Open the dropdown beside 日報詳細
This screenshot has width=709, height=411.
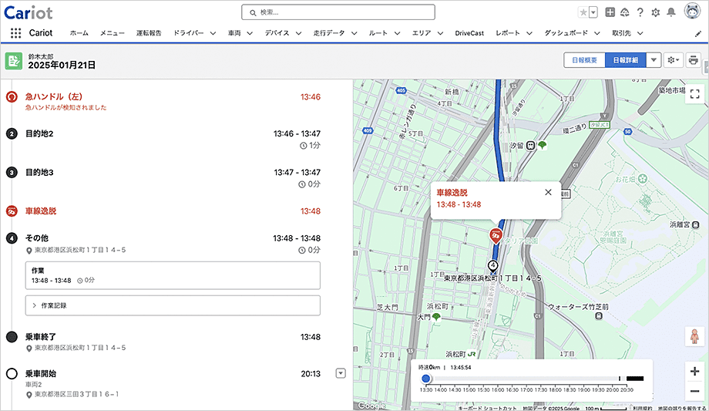pyautogui.click(x=654, y=60)
